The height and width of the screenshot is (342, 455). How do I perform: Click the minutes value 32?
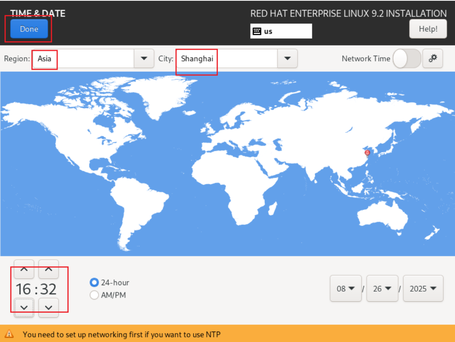tap(48, 289)
